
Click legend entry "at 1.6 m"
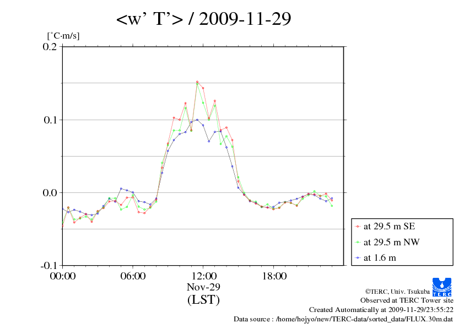380,258
